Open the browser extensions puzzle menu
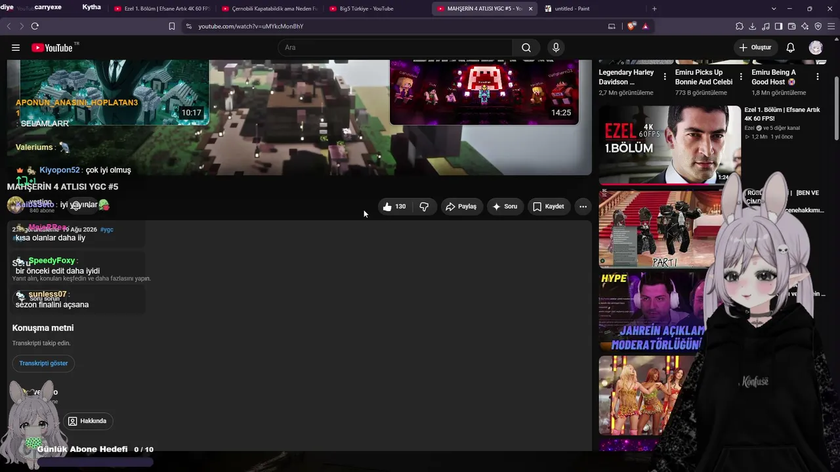 click(x=740, y=26)
